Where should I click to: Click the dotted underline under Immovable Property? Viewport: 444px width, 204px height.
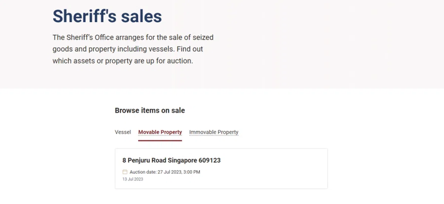(x=213, y=135)
